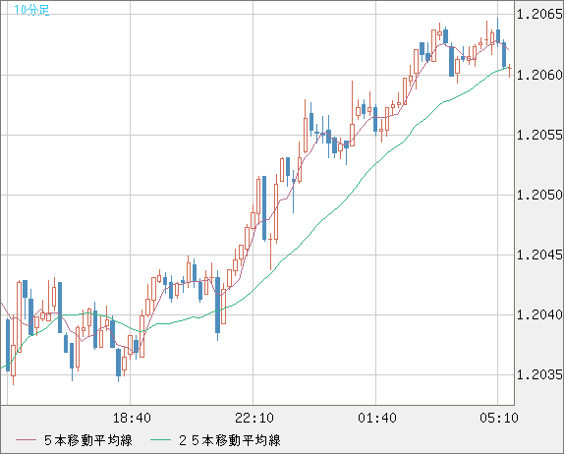
Task: Click the 1.2045 price axis label
Action: tap(539, 255)
